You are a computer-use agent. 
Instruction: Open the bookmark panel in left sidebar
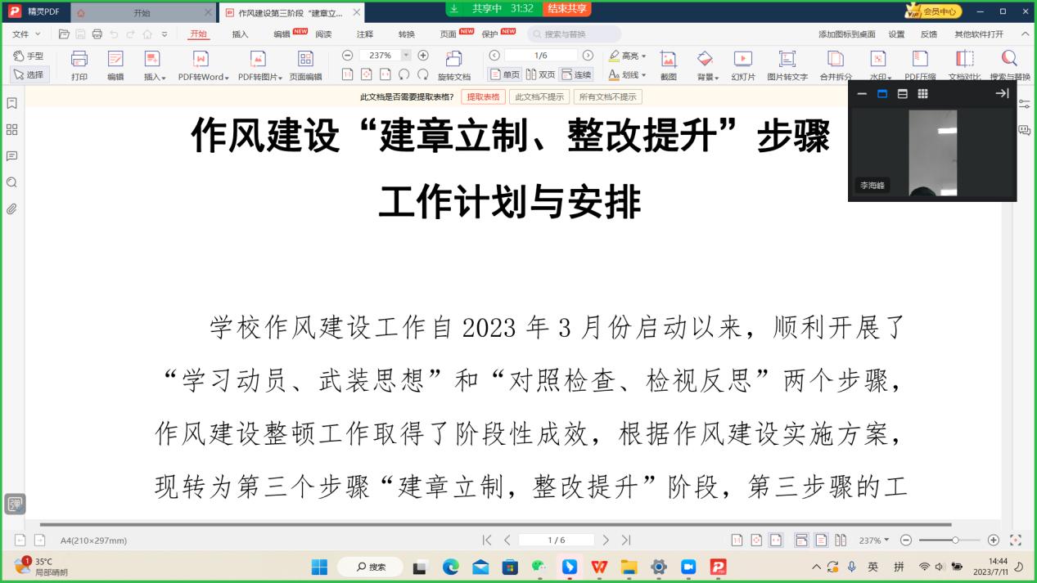(x=11, y=103)
